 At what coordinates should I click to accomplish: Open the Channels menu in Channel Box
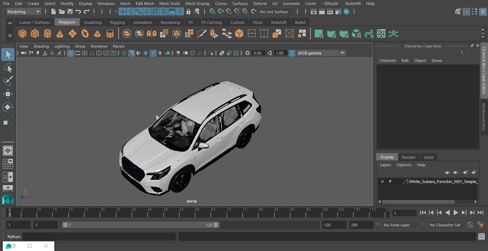387,61
